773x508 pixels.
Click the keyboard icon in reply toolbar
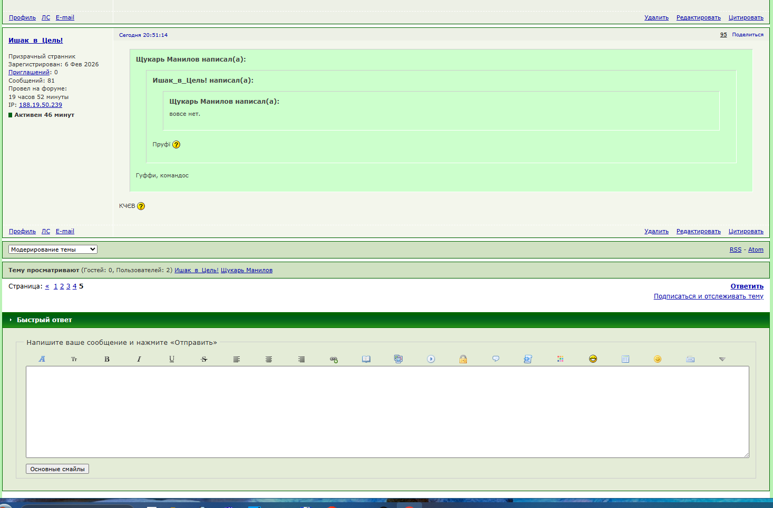pyautogui.click(x=690, y=359)
